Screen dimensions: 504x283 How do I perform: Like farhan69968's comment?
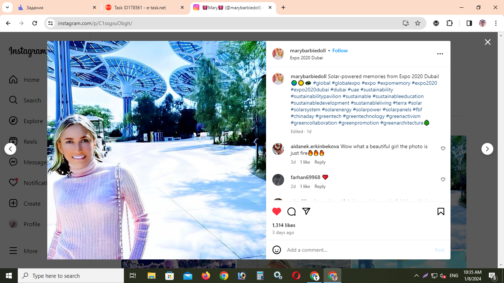coord(443,179)
